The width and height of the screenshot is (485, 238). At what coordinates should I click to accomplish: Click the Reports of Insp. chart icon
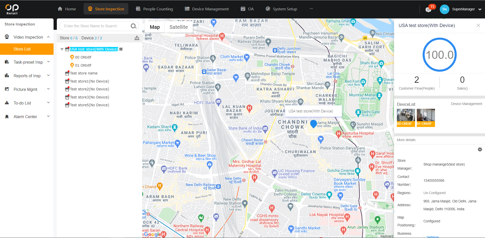[7, 75]
